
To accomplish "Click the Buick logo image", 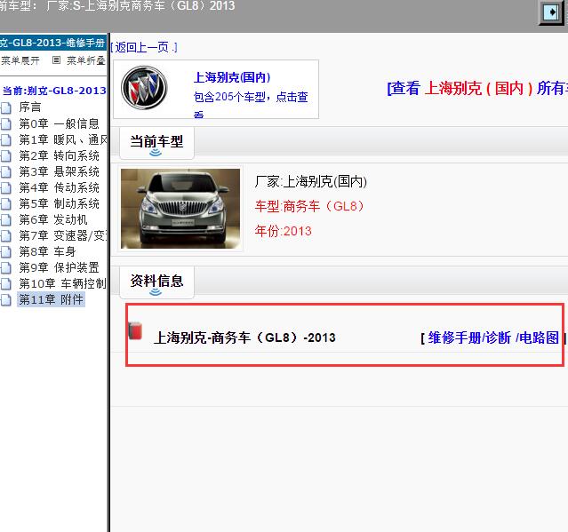I will (144, 88).
